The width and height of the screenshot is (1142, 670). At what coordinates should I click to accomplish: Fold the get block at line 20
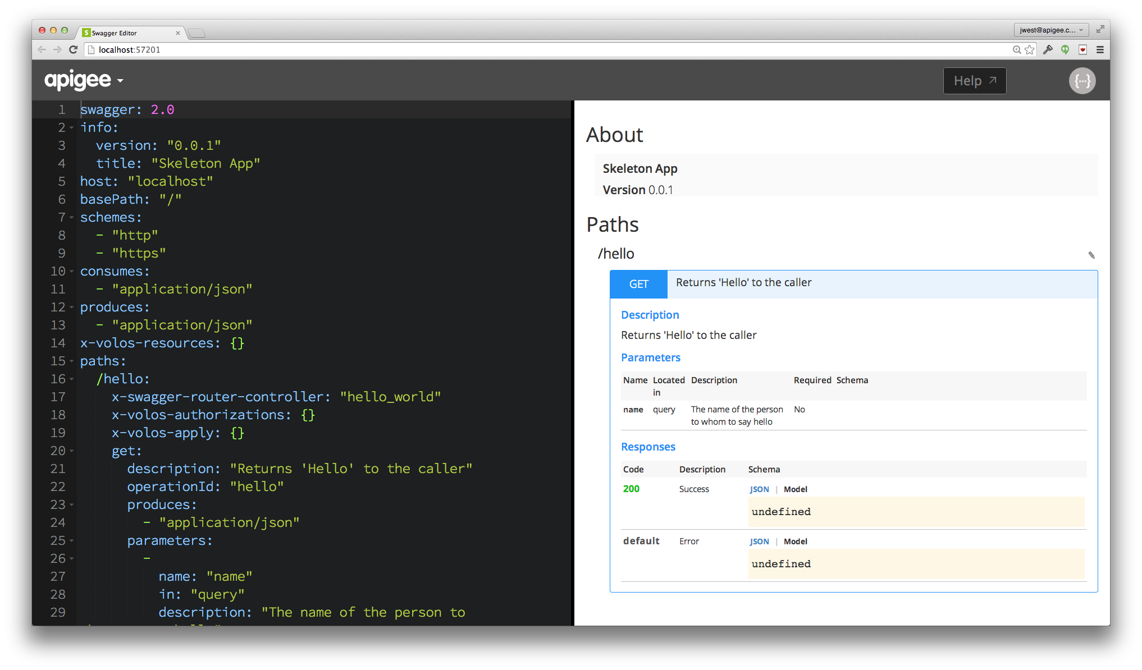[x=72, y=451]
